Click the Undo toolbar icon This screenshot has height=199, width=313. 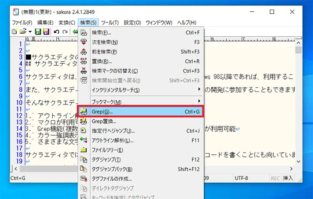tap(56, 32)
